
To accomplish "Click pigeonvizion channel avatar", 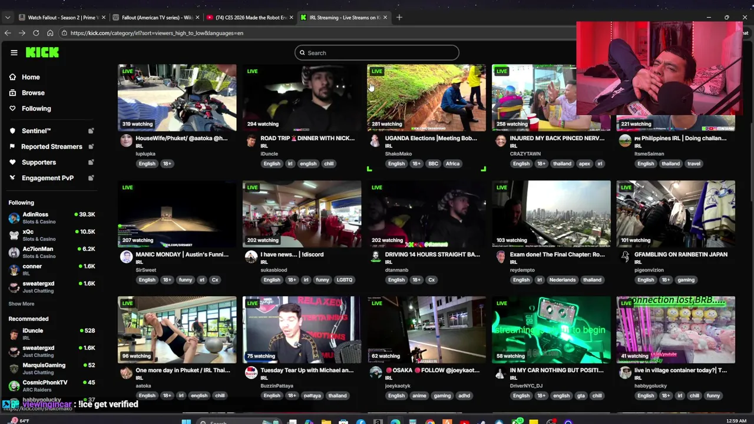I will coord(625,256).
